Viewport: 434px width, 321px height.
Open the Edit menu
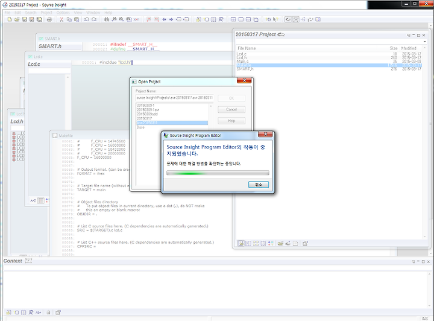click(17, 13)
